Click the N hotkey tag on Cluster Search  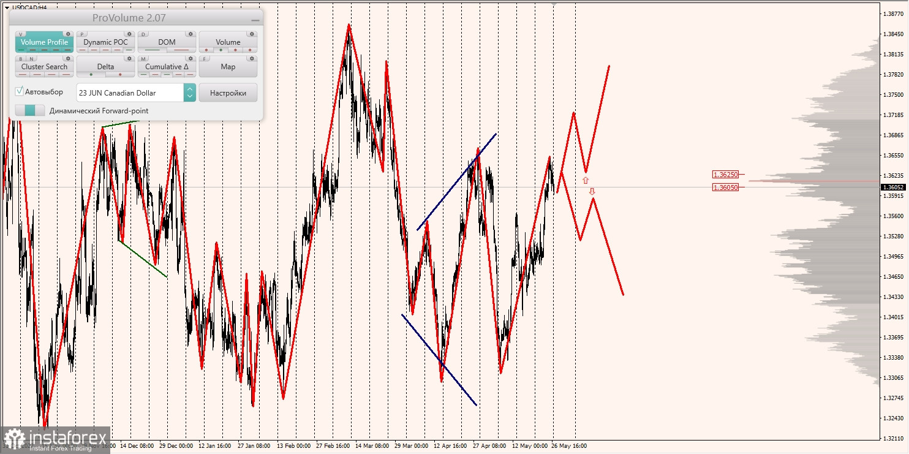[x=31, y=59]
